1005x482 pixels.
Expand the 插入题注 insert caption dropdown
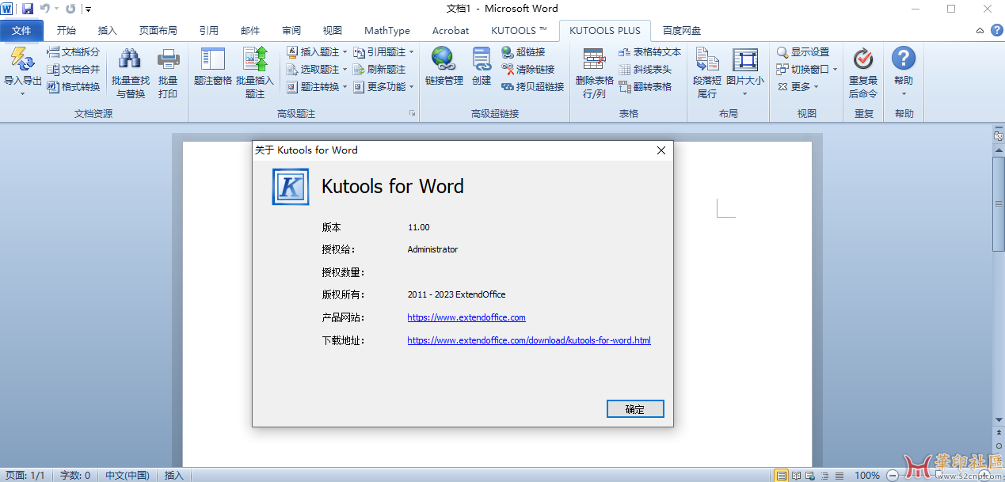point(345,52)
